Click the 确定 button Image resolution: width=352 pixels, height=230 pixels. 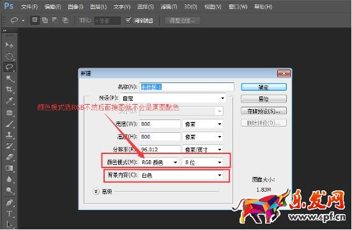(264, 87)
